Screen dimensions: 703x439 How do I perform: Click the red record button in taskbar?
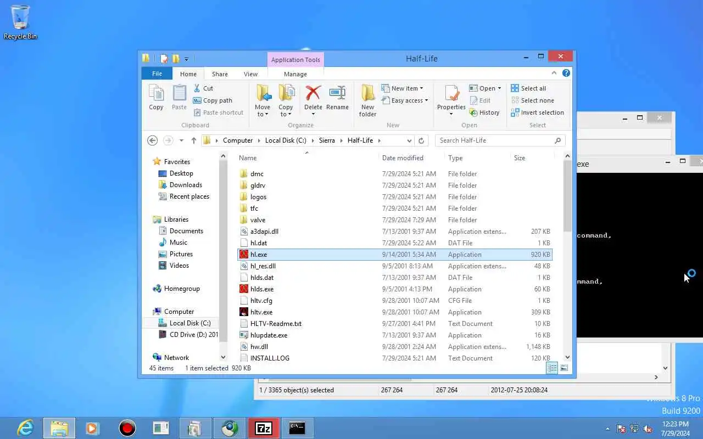tap(127, 428)
